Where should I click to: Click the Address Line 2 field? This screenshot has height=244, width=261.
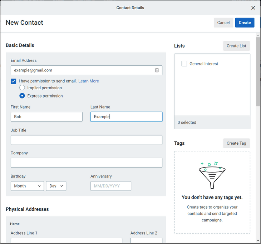(x=146, y=241)
